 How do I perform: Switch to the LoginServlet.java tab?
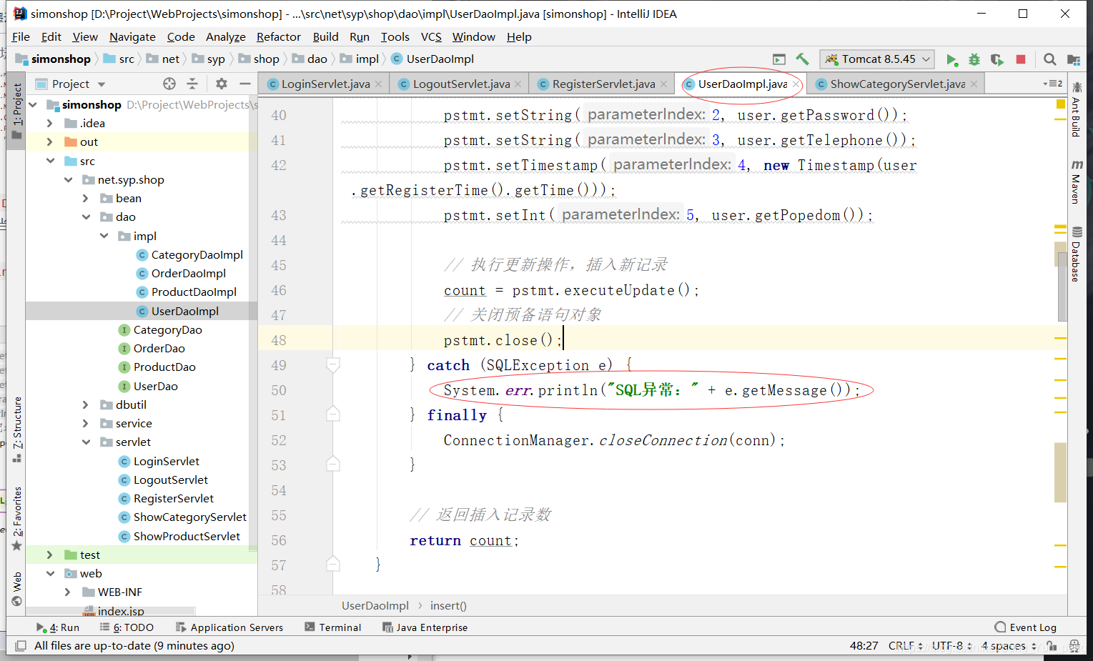[325, 84]
